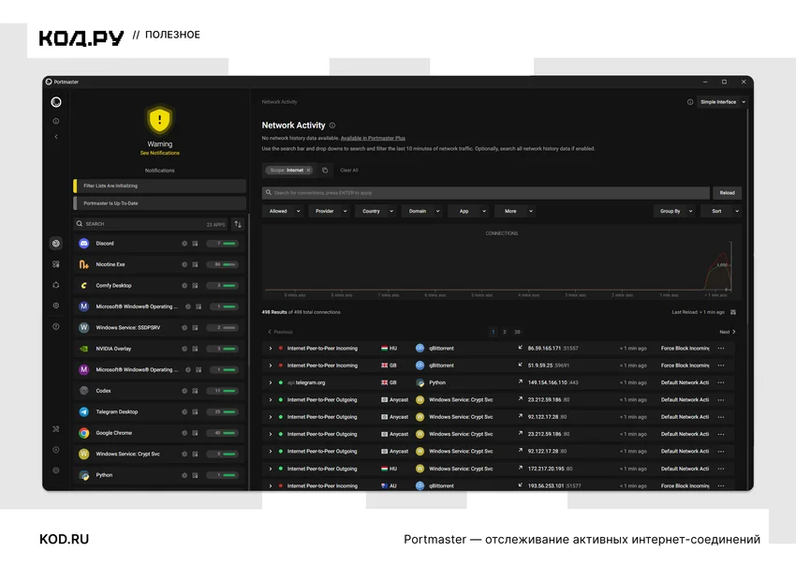Open the Network Activity monitor sidebar icon
The image size is (796, 567).
click(x=56, y=244)
